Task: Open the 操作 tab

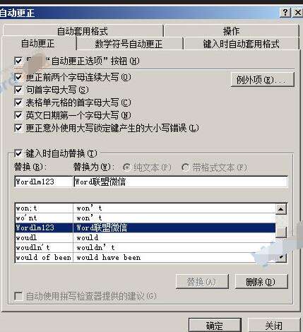Action: click(232, 31)
